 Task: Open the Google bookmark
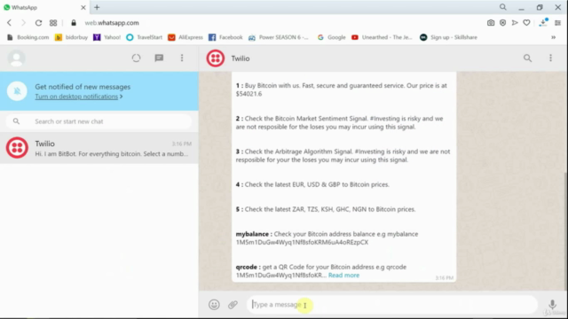tap(331, 37)
